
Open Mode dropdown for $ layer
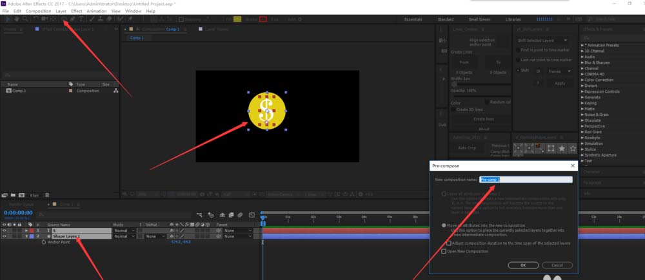pyautogui.click(x=124, y=230)
